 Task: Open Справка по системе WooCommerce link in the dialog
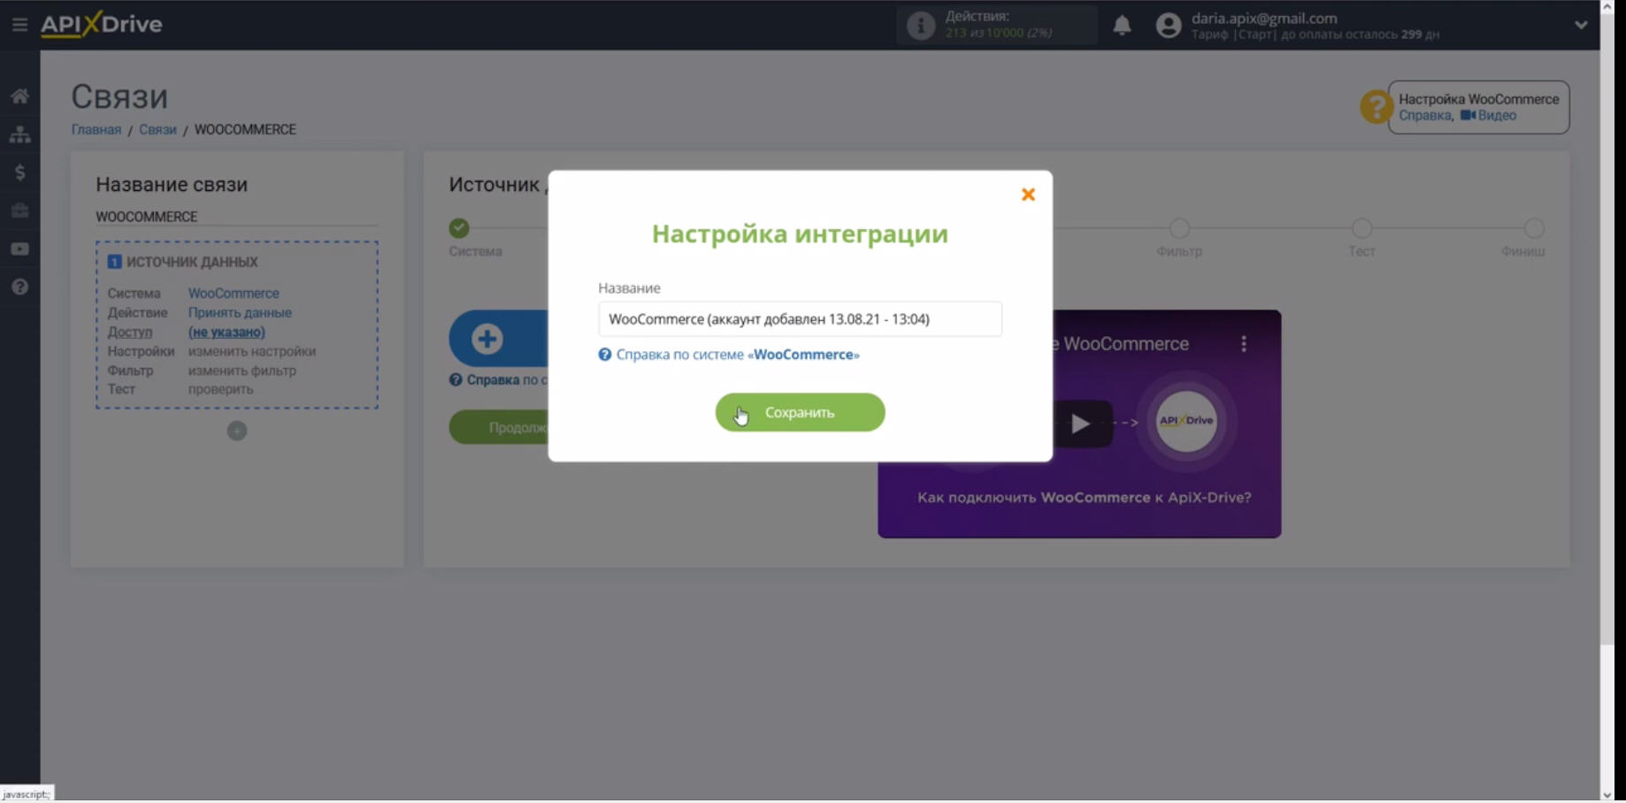tap(738, 355)
